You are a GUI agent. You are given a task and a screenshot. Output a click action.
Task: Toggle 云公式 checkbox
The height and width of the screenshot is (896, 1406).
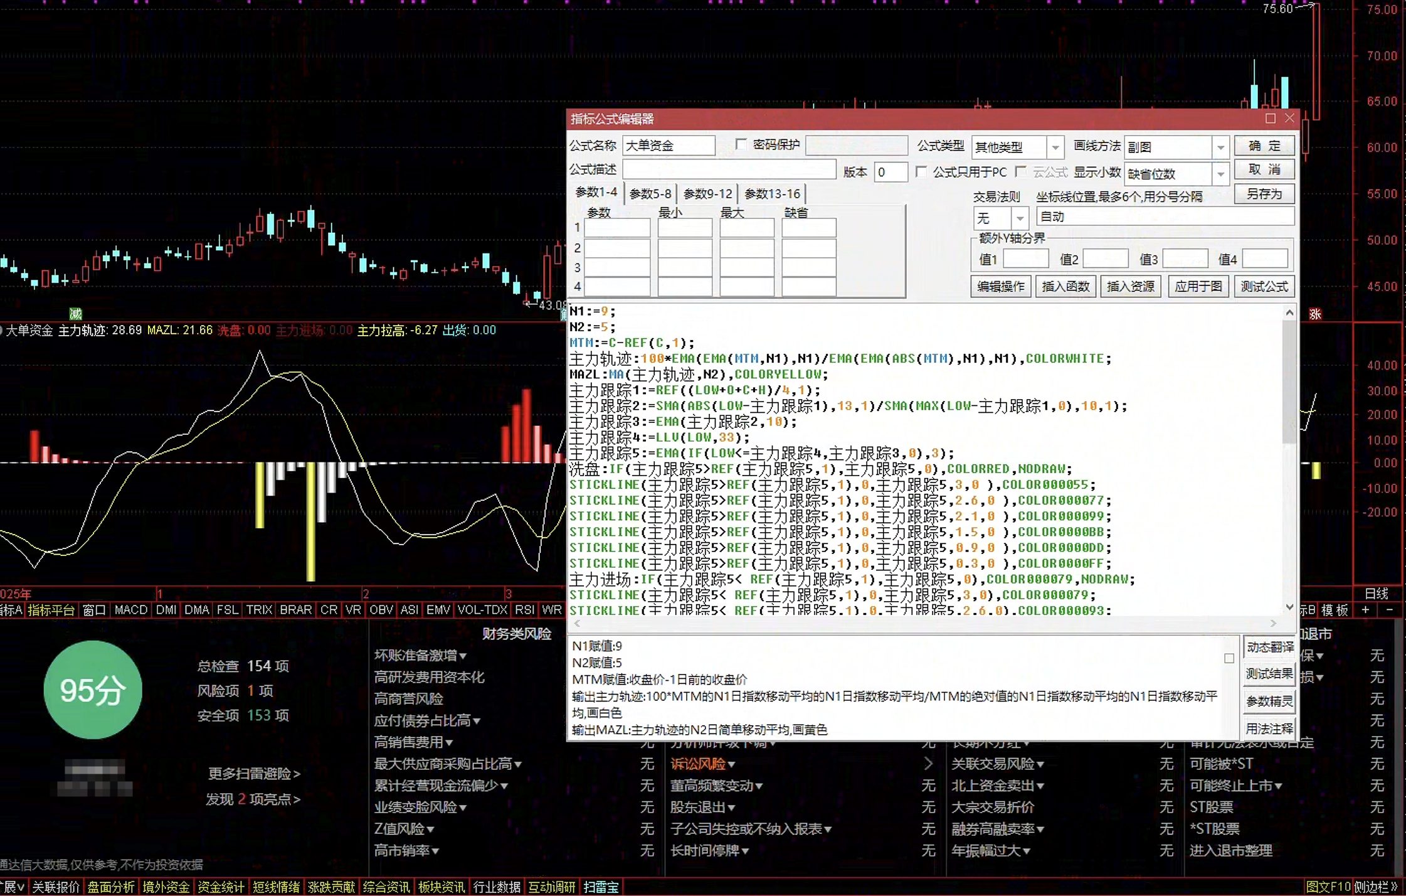click(x=1021, y=171)
